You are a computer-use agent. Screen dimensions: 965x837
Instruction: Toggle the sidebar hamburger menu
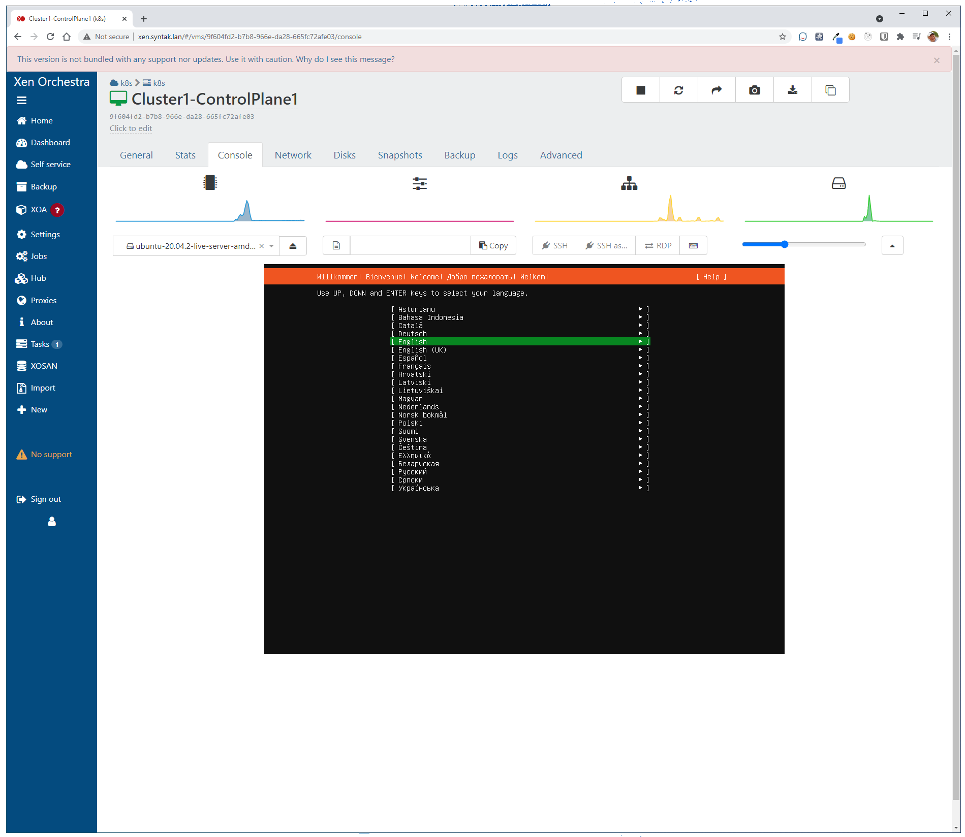click(21, 101)
